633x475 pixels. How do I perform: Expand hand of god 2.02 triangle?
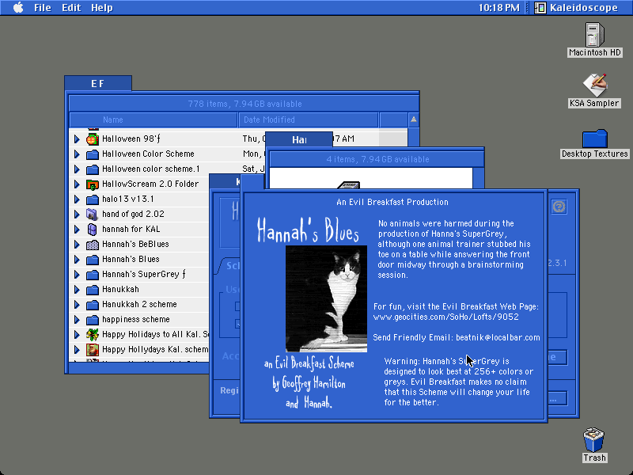pos(77,215)
